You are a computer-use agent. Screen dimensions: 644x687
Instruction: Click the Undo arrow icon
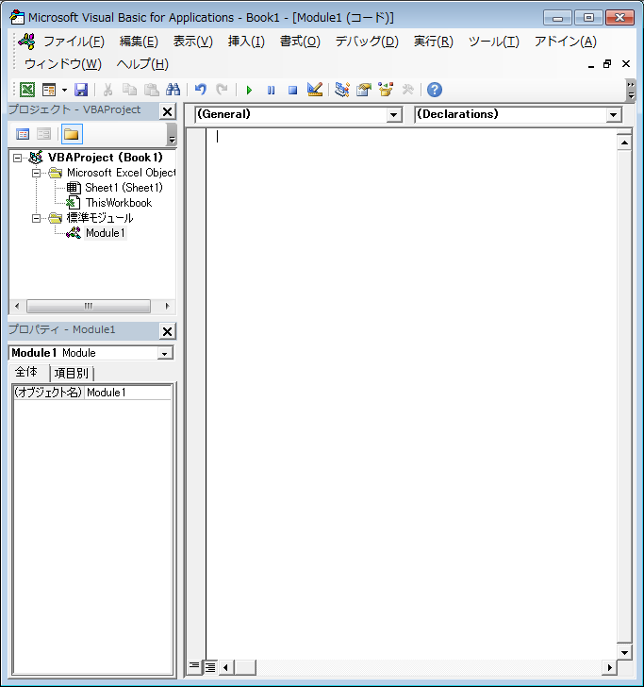point(201,90)
